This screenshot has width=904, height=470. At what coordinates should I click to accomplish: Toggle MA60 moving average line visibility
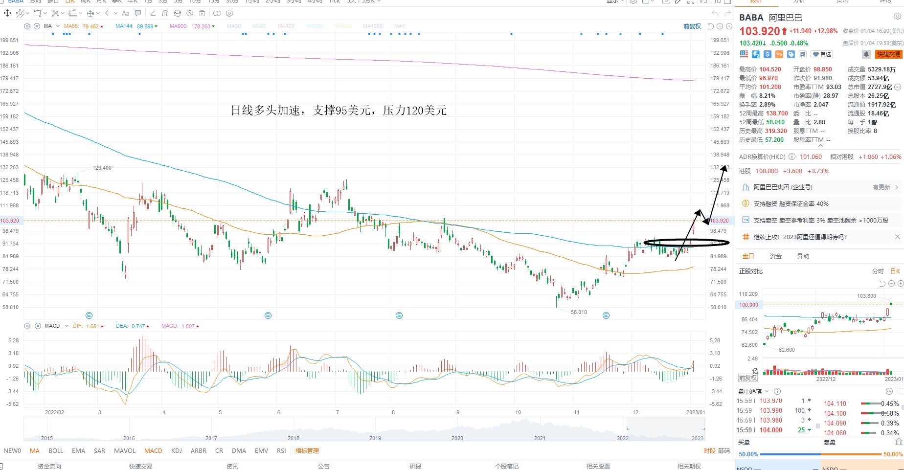tap(260, 26)
